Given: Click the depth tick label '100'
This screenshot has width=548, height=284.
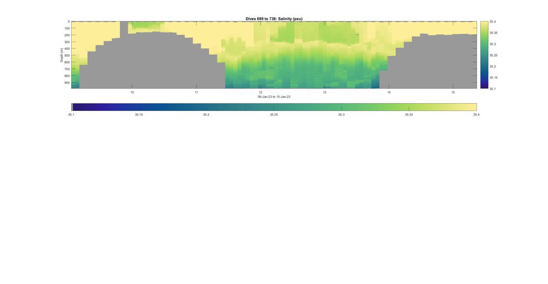Looking at the screenshot, I should coord(67,28).
